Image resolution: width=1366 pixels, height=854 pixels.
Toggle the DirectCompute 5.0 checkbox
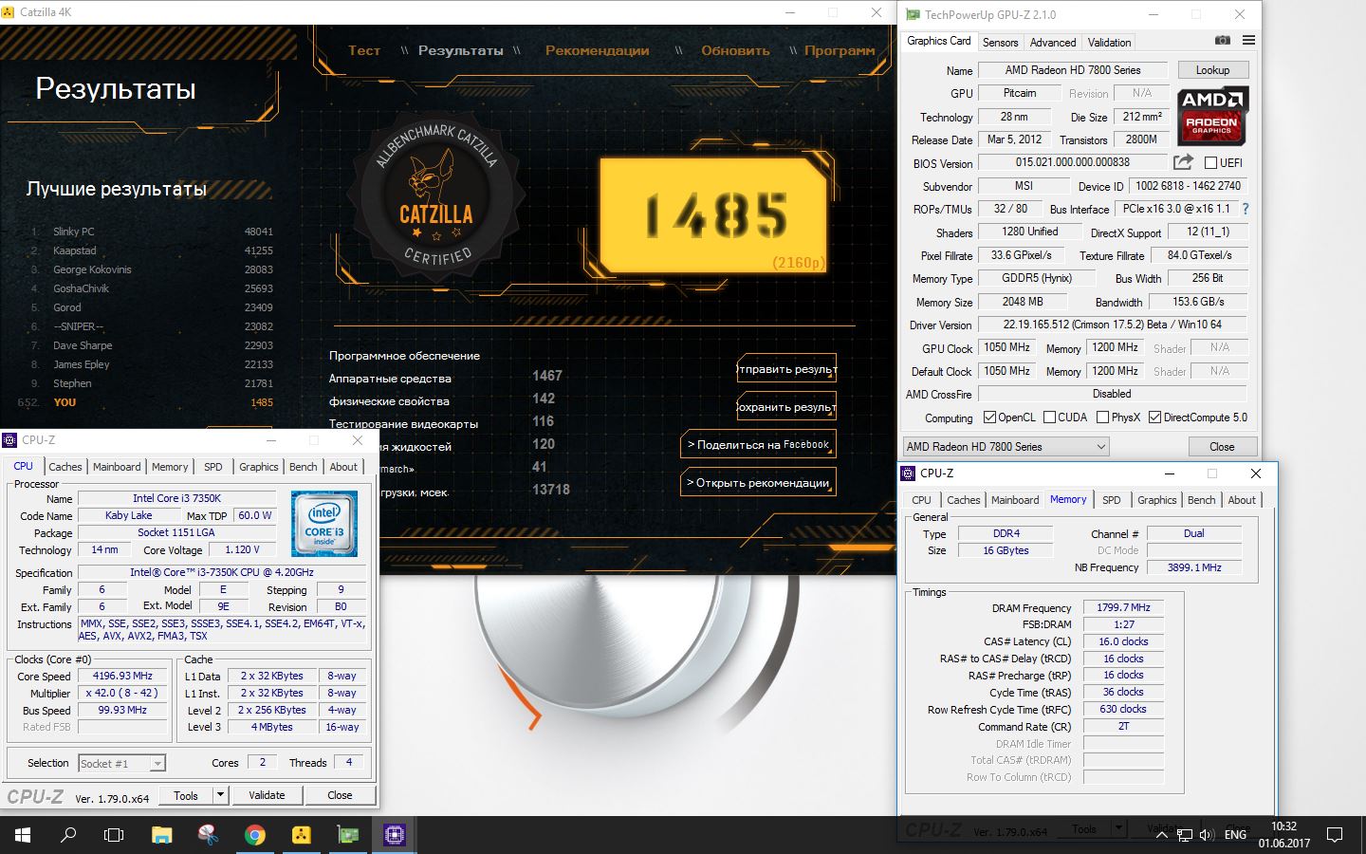1154,418
